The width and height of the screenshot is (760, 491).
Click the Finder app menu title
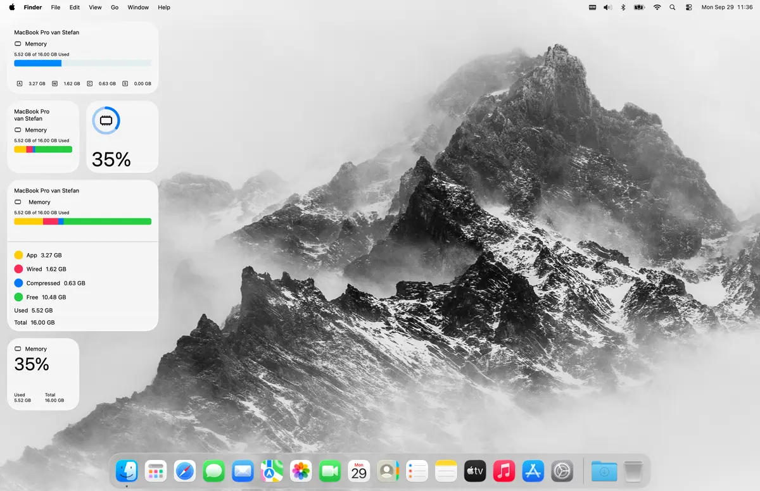[x=33, y=8]
